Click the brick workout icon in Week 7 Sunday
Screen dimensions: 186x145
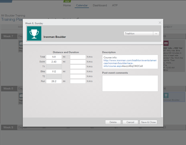tap(166, 43)
